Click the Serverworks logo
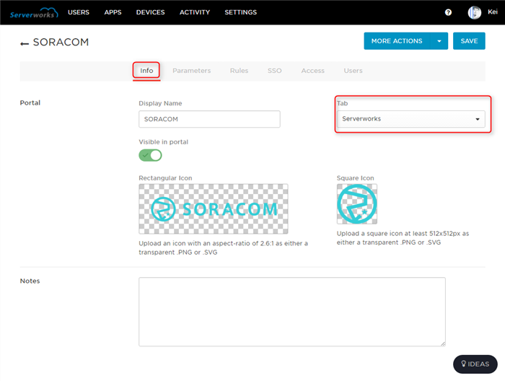Screen dimensions: 505x381 (x=34, y=13)
